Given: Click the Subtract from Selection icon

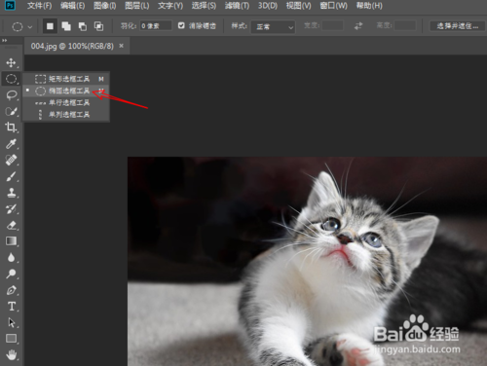Looking at the screenshot, I should pyautogui.click(x=83, y=26).
